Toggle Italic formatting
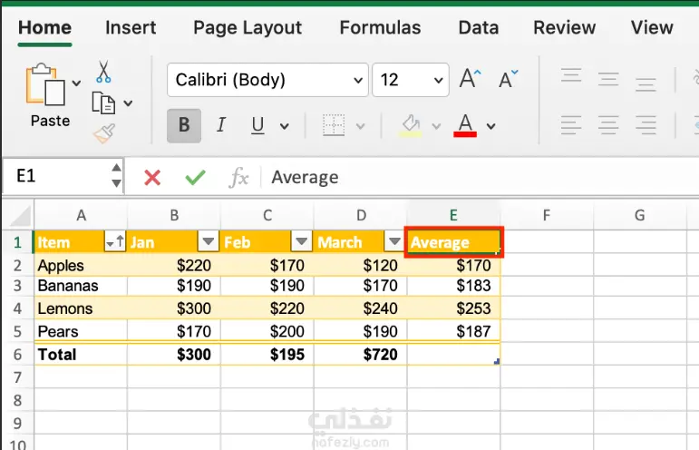This screenshot has width=699, height=450. tap(219, 125)
